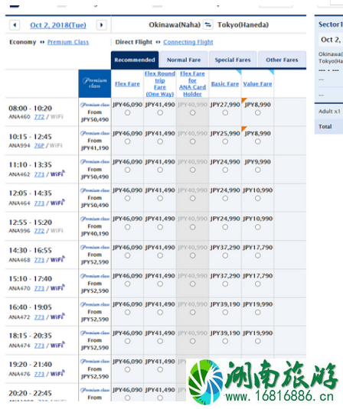343x409 pixels.
Task: Select JPY8,990 Value Fare for 08:00 flight
Action: click(x=258, y=112)
